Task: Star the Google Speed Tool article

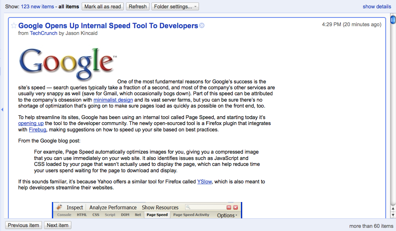Action: click(14, 26)
